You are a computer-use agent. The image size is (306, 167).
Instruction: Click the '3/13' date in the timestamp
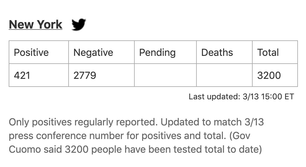[x=250, y=97]
